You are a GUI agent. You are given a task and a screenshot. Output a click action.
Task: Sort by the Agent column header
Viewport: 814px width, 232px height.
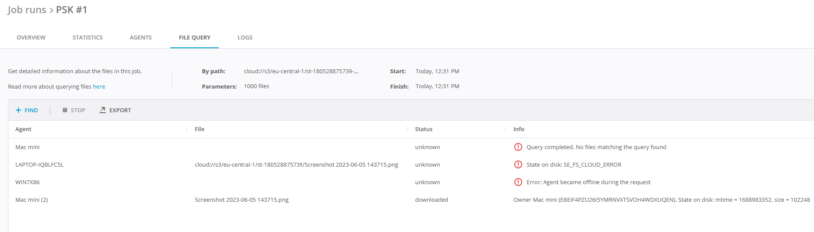point(23,129)
